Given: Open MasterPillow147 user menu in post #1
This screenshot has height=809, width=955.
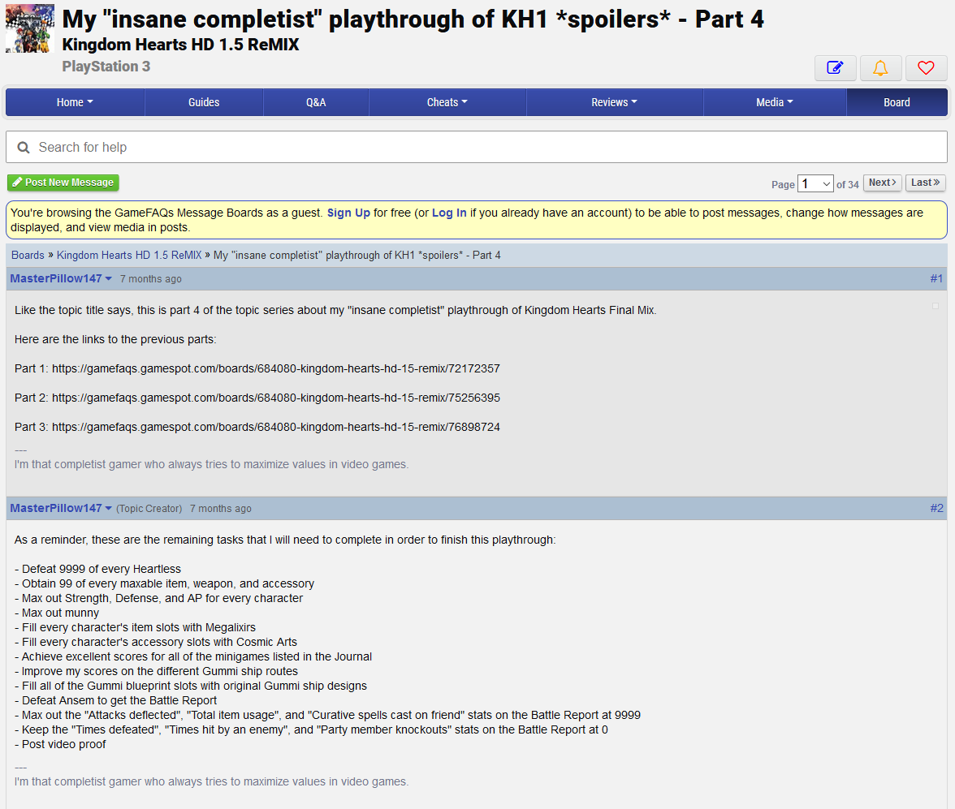Looking at the screenshot, I should pyautogui.click(x=61, y=278).
